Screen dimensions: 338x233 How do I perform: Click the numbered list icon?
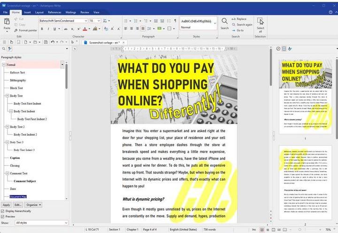[136, 21]
